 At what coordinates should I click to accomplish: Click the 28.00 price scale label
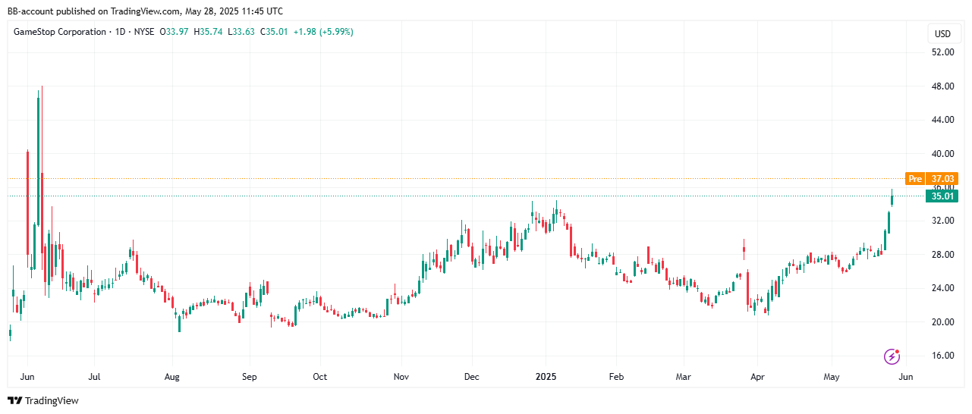click(942, 255)
